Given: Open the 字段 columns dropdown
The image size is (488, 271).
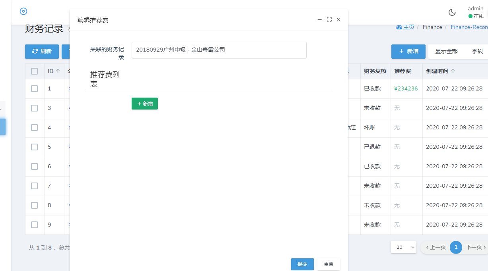Looking at the screenshot, I should (x=477, y=52).
